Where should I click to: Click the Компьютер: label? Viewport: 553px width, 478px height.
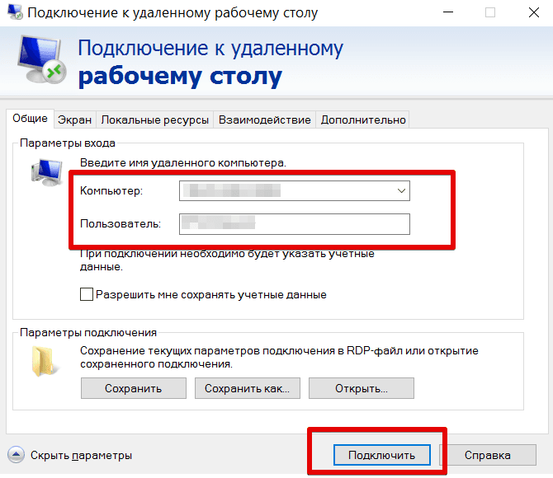pos(111,190)
